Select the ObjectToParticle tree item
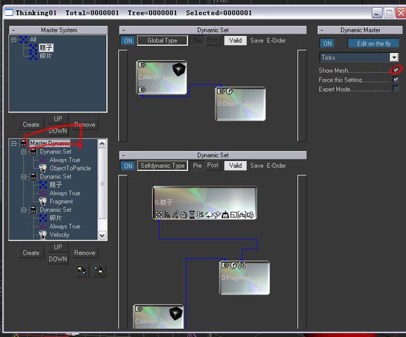 (x=70, y=168)
